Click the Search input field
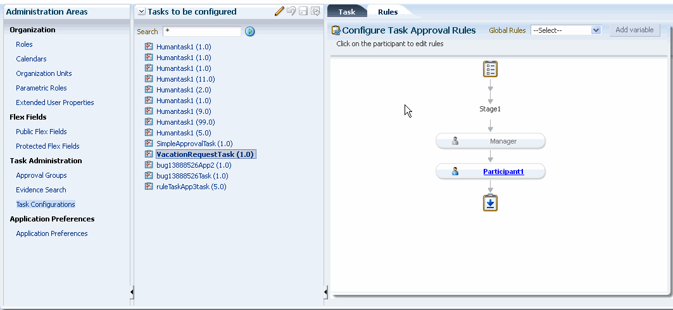 tap(202, 31)
